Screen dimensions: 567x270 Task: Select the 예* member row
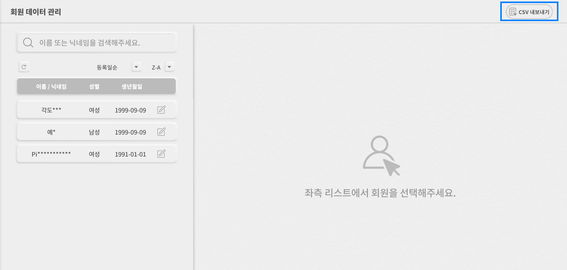[96, 132]
